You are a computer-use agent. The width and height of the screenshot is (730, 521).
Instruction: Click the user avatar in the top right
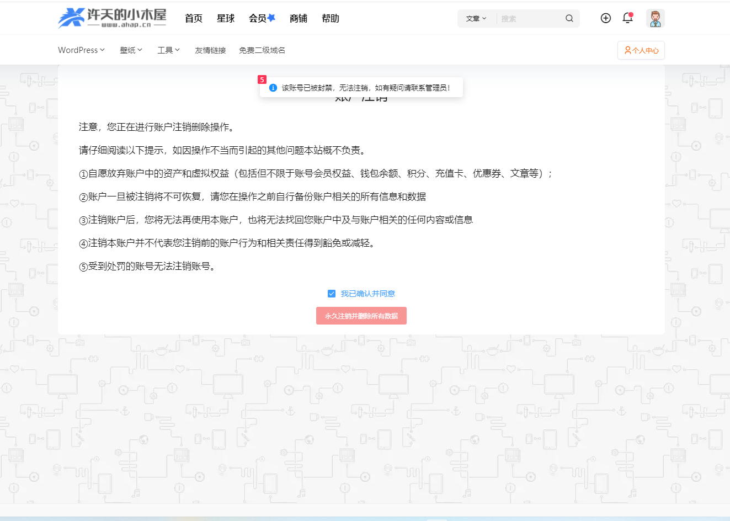coord(655,18)
